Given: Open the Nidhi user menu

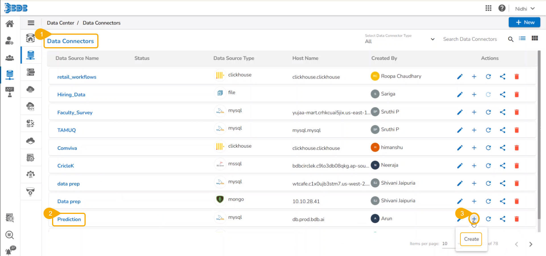Looking at the screenshot, I should 525,9.
